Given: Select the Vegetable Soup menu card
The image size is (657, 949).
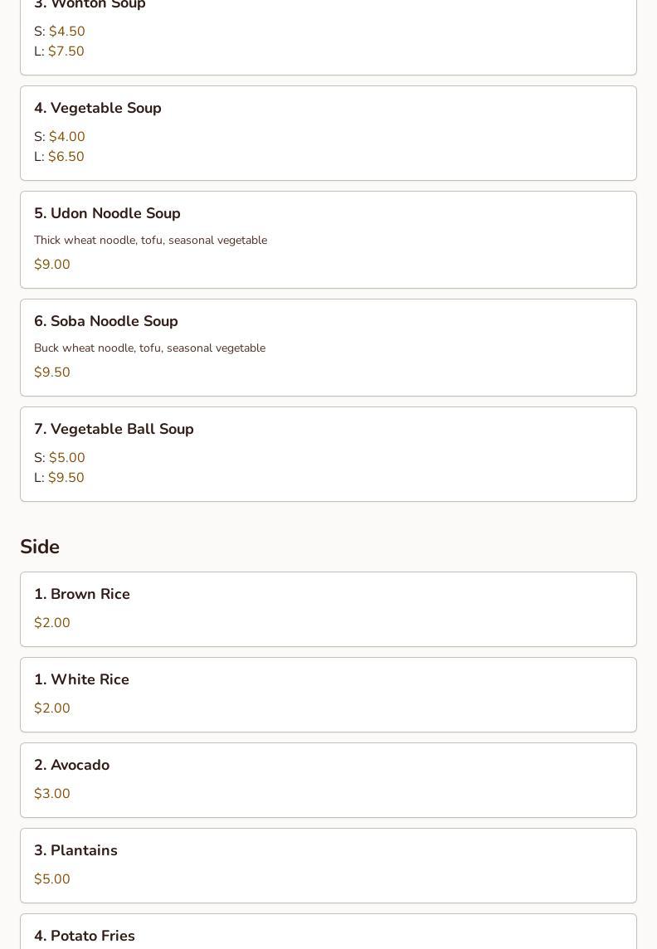Looking at the screenshot, I should 328,134.
